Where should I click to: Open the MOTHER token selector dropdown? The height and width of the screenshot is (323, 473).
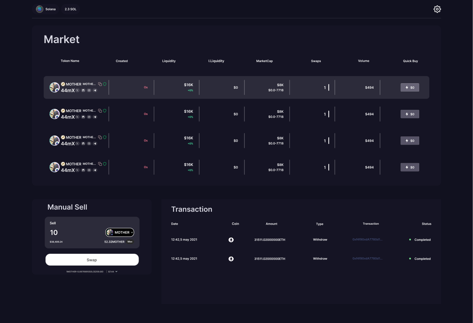pyautogui.click(x=120, y=233)
